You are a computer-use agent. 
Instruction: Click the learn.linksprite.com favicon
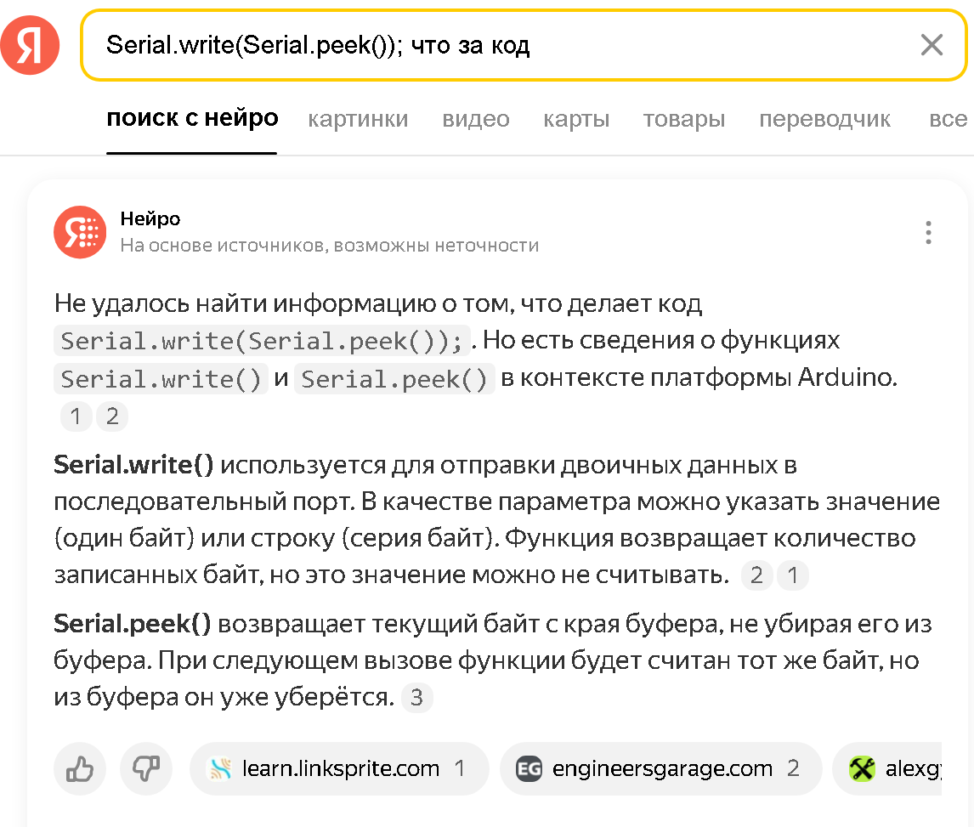coord(221,769)
